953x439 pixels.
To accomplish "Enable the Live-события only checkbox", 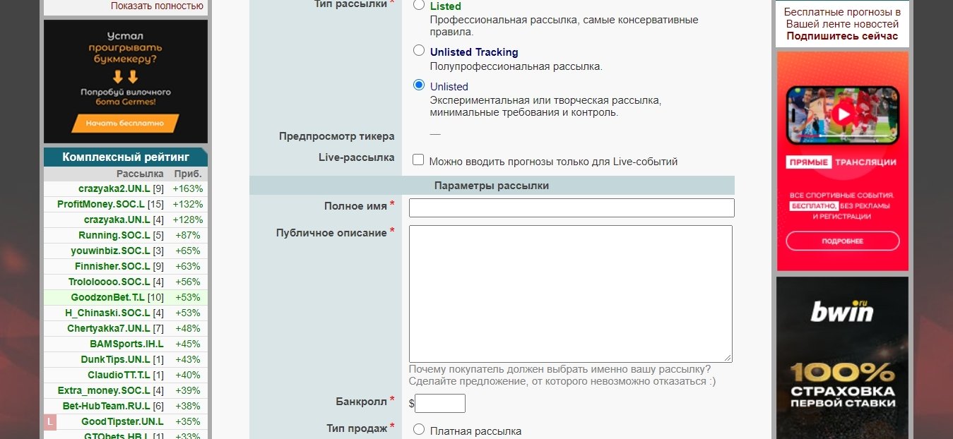I will [418, 160].
